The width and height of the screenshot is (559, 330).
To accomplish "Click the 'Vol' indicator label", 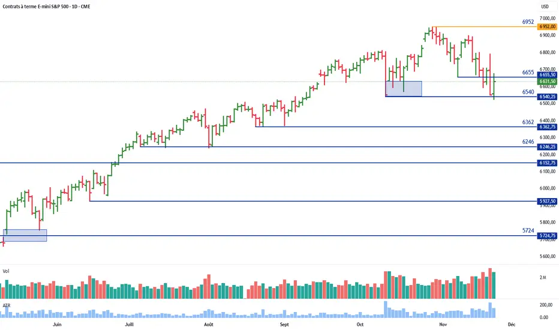I will pos(6,271).
